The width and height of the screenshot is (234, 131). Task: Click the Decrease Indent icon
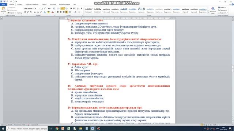coord(71,8)
